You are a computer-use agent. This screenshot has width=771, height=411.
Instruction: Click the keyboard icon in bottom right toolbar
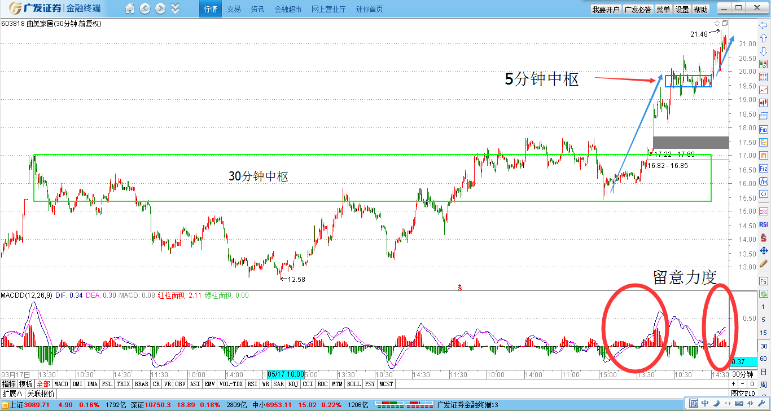739,403
